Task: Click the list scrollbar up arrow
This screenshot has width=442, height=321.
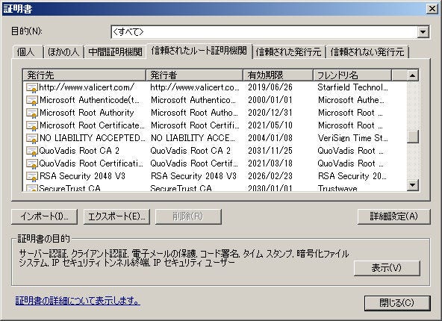Action: tap(413, 75)
